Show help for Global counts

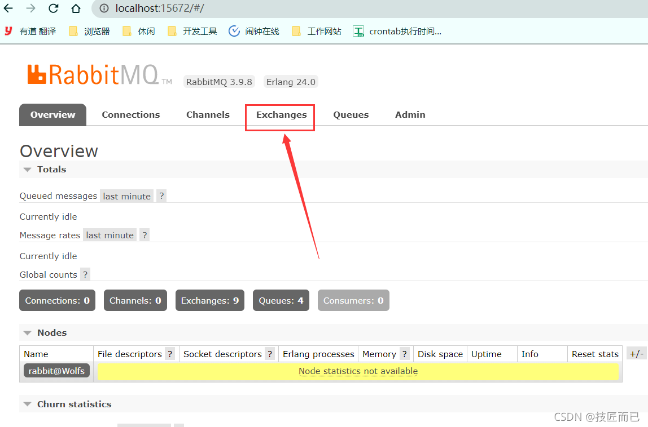(x=85, y=274)
